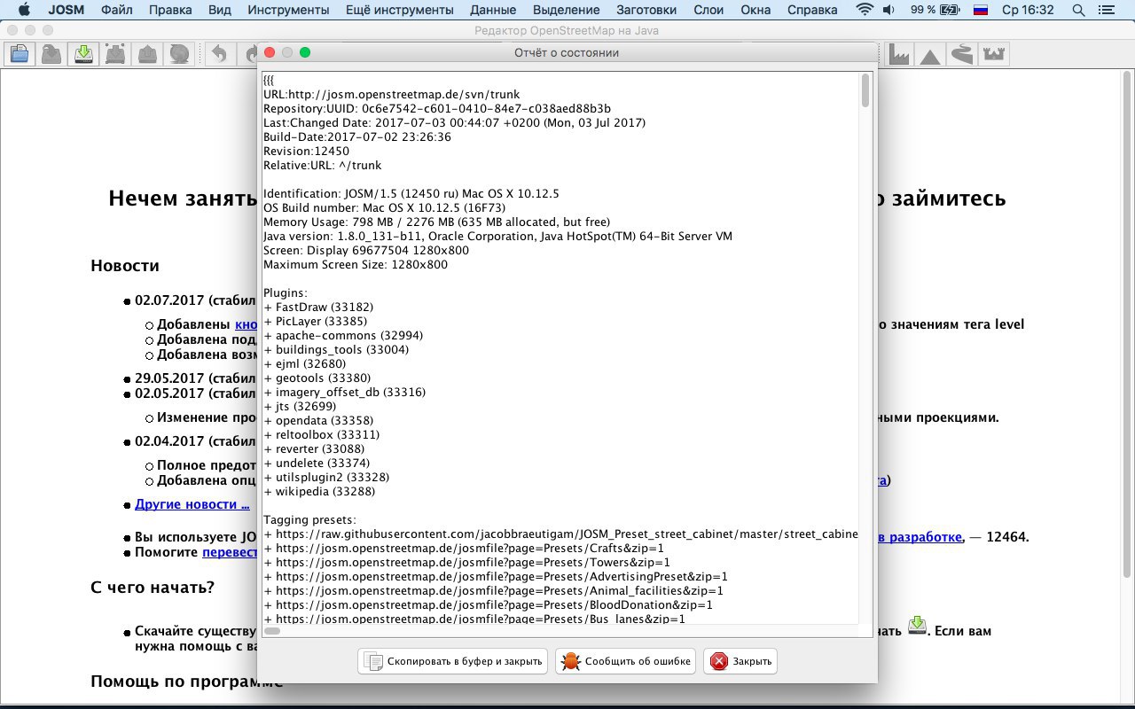
Task: Click the clock reading Ср 16:32
Action: tap(1028, 10)
